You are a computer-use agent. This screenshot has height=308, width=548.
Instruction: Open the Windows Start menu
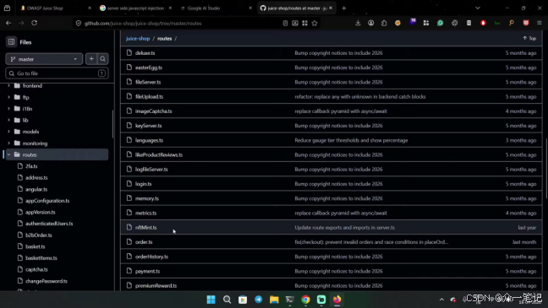(211, 300)
